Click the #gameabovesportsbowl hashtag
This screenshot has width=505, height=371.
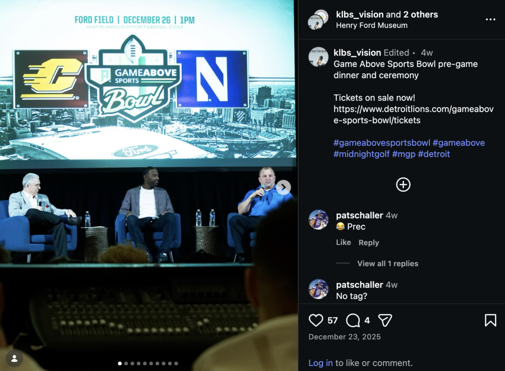pos(381,143)
